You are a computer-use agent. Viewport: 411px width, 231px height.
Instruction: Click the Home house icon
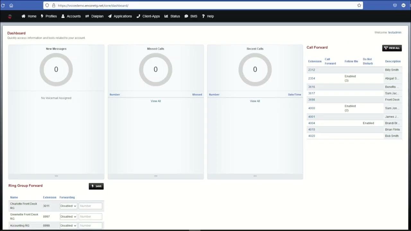coord(23,16)
